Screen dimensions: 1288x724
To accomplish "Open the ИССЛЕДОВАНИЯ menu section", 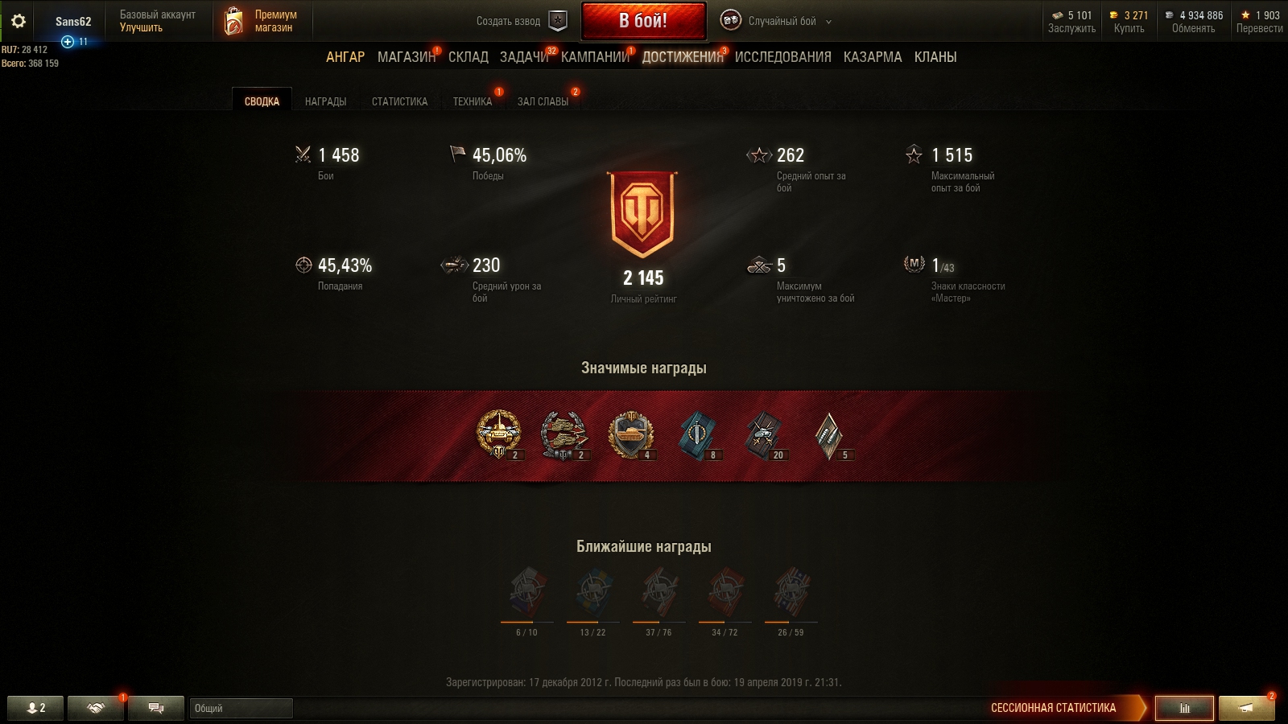I will pos(782,57).
